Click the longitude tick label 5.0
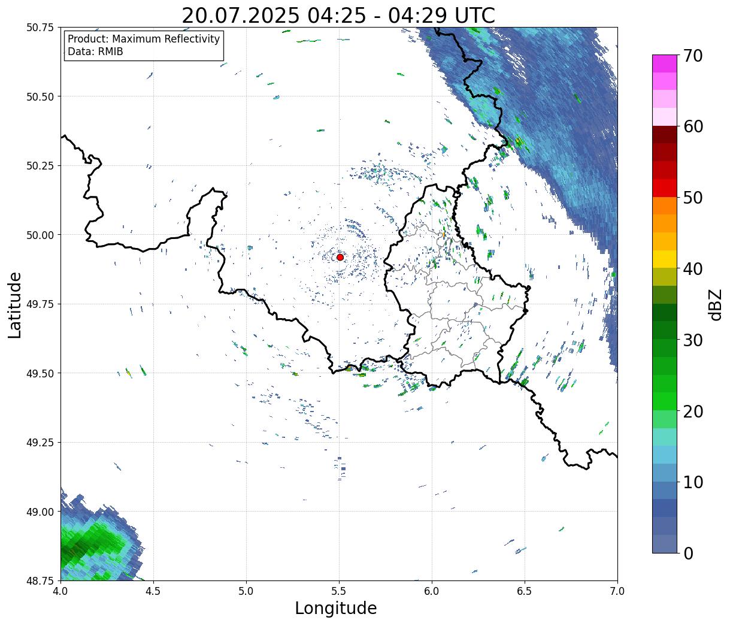This screenshot has height=623, width=730. tap(246, 591)
